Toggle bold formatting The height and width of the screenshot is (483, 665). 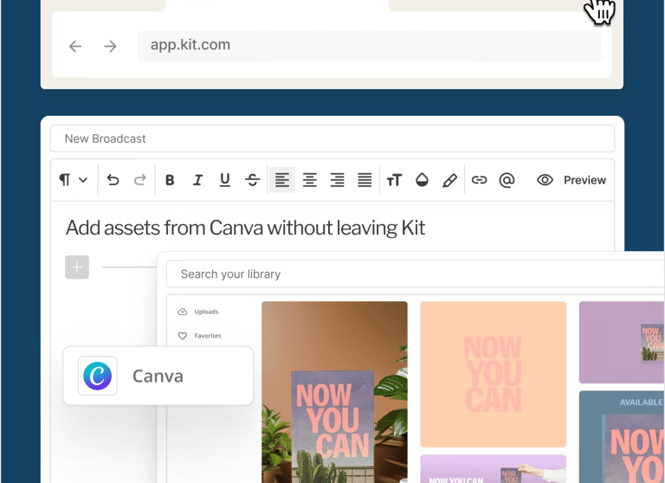[170, 180]
